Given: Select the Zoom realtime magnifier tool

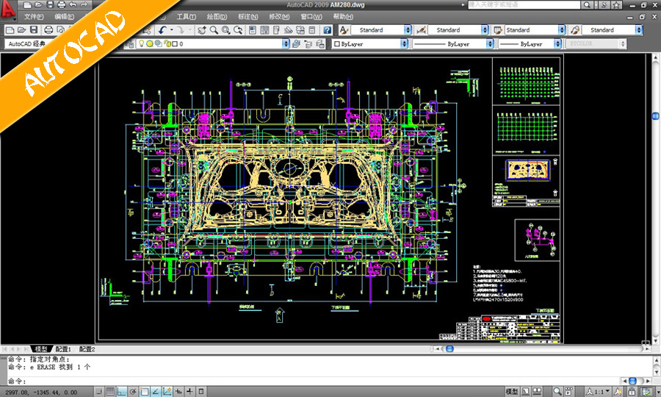Looking at the screenshot, I should pyautogui.click(x=214, y=30).
